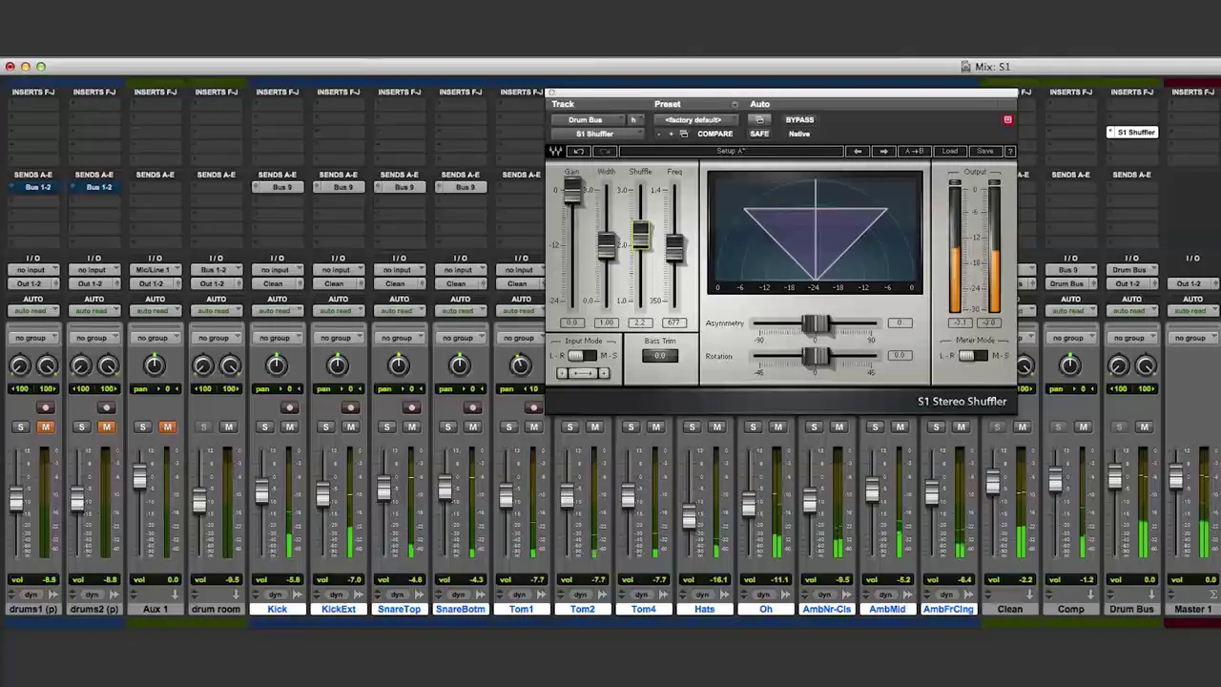Viewport: 1221px width, 687px height.
Task: Click the SAFE automation button
Action: [x=759, y=135]
